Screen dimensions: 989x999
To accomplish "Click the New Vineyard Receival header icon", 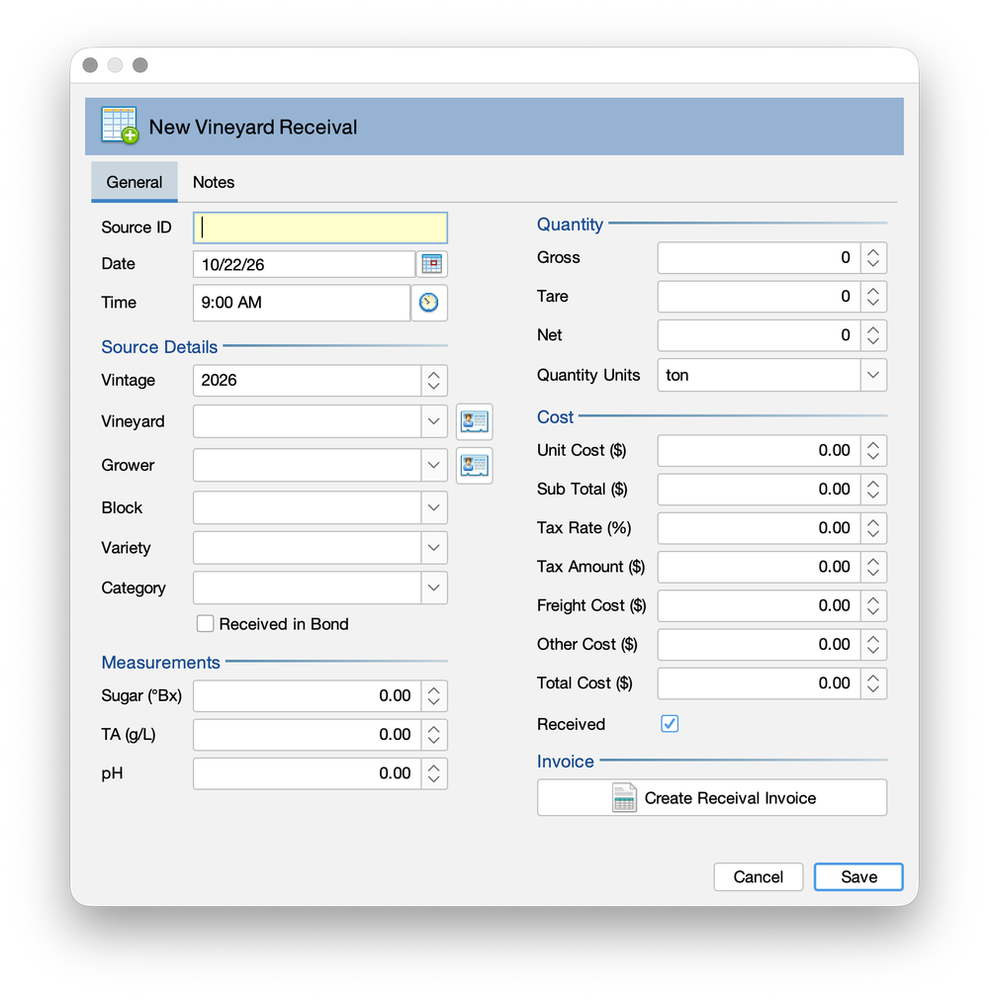I will coord(120,126).
